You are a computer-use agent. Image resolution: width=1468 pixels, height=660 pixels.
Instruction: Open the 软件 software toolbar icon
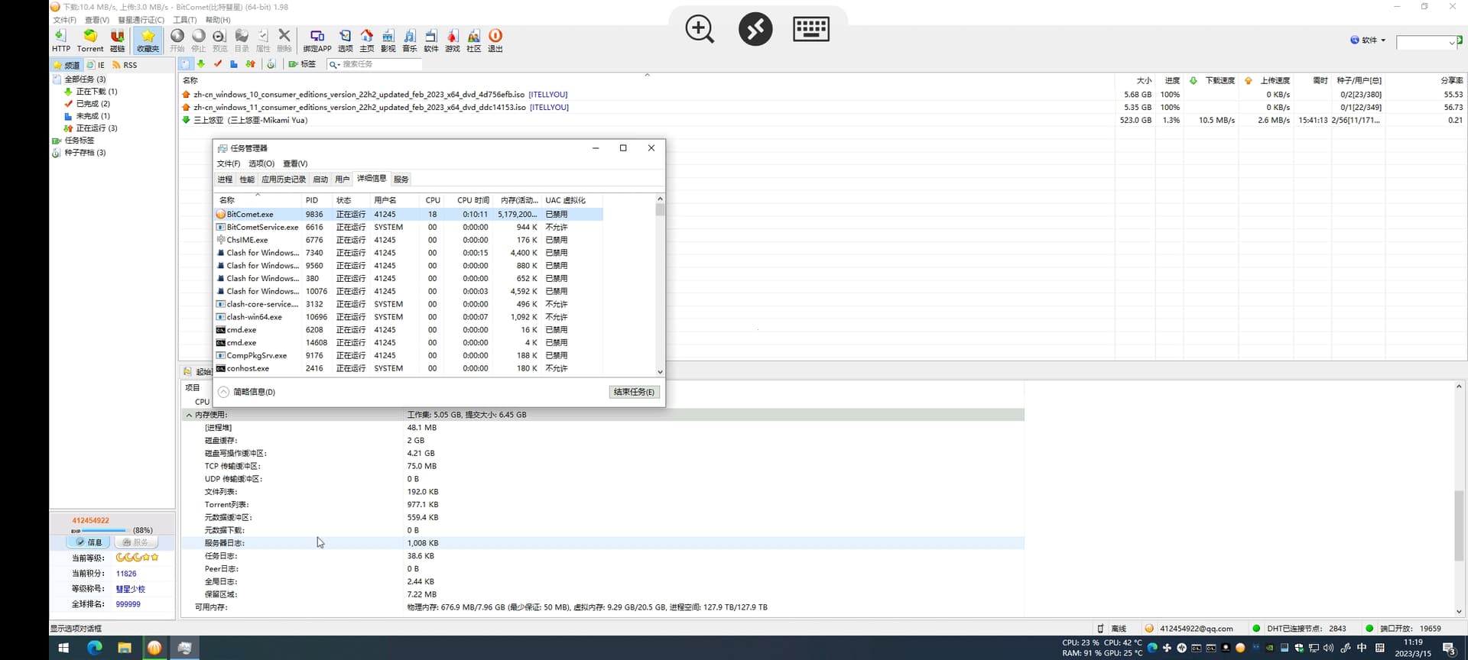(431, 40)
